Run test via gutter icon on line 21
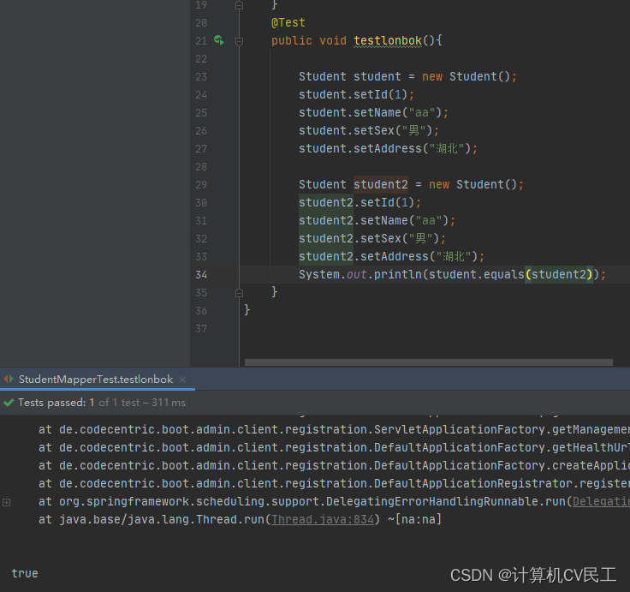The image size is (630, 592). click(219, 40)
